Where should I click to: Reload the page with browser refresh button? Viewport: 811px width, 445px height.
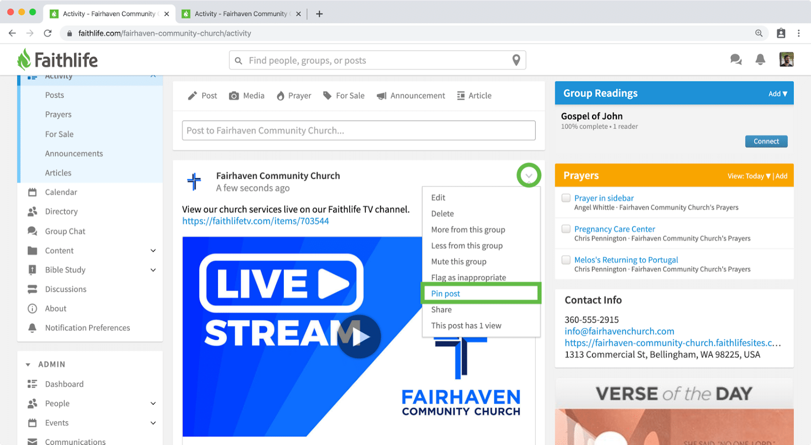pyautogui.click(x=48, y=33)
